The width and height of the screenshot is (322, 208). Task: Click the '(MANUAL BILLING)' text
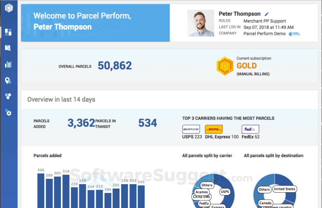pos(253,74)
